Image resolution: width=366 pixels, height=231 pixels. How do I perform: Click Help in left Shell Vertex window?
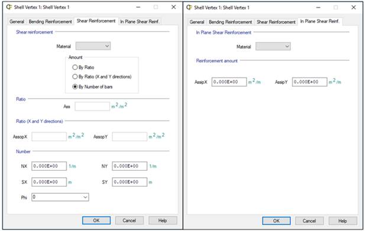pos(163,220)
